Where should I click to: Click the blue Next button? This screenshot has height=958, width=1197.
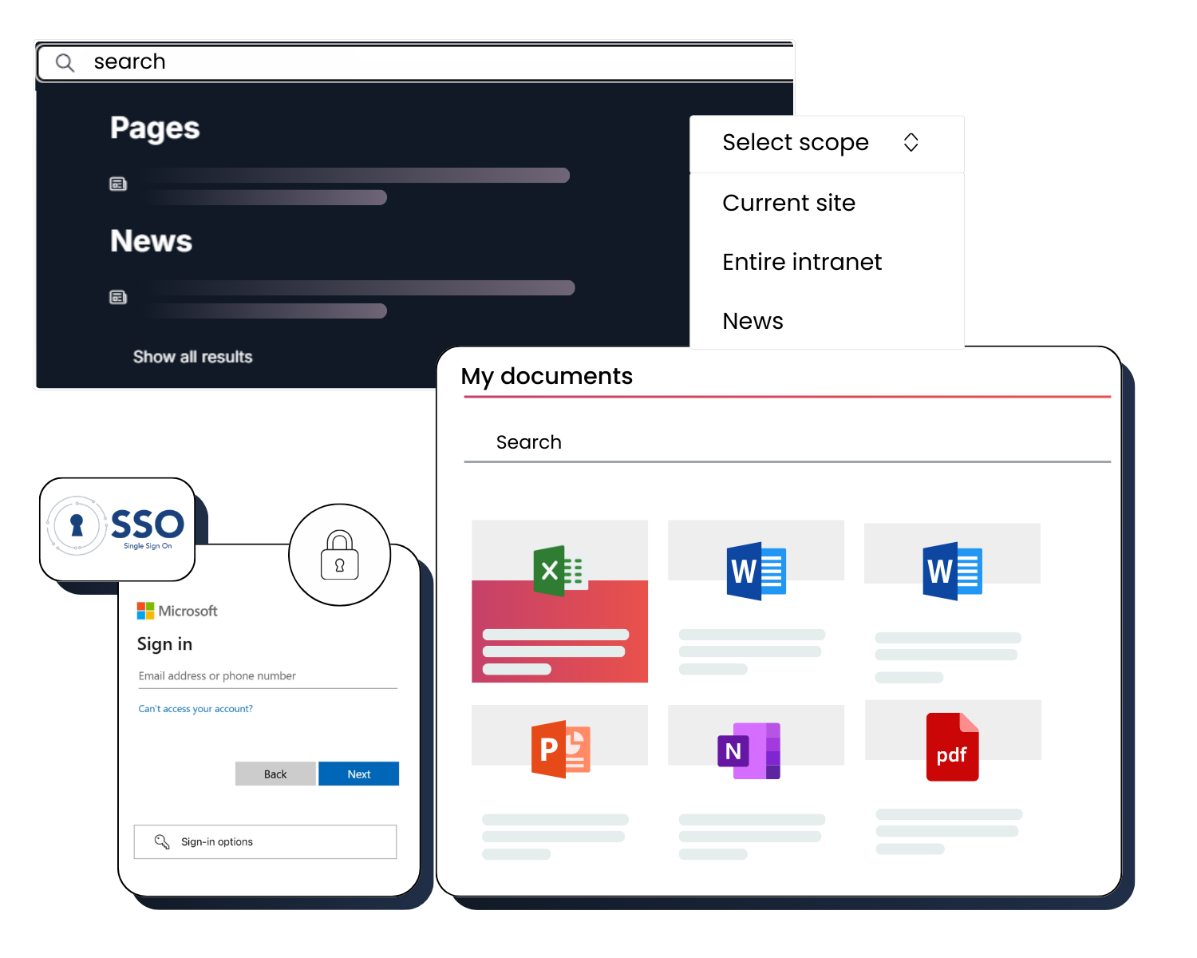tap(359, 774)
